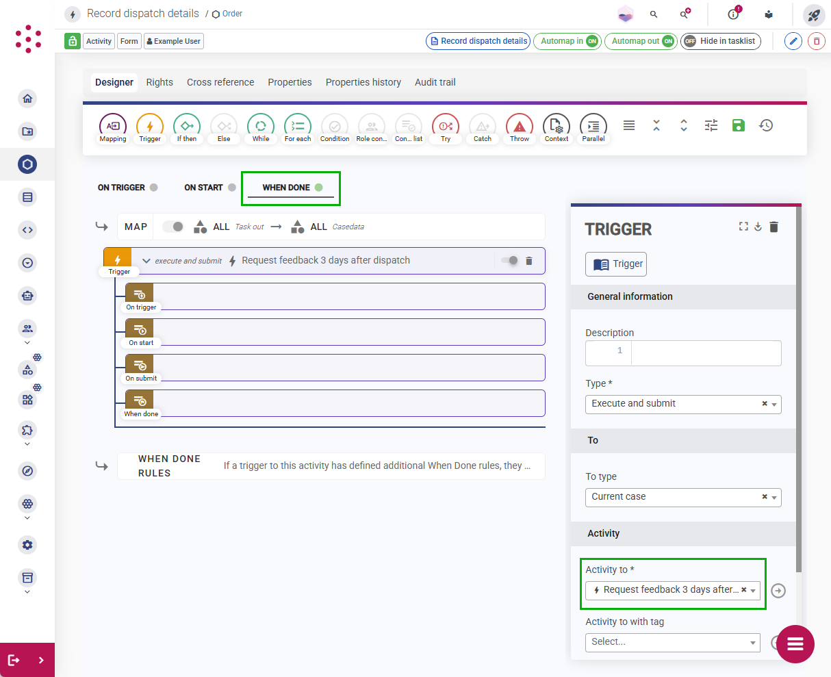Switch to Cross reference tab
This screenshot has height=677, width=831.
[x=220, y=82]
